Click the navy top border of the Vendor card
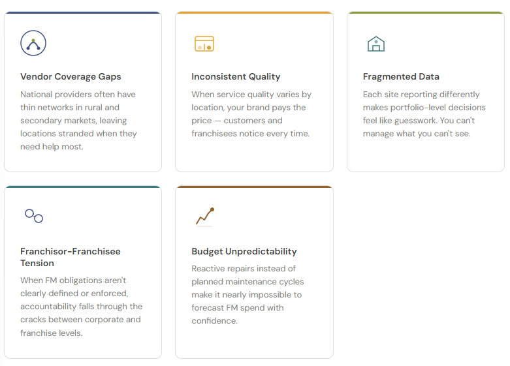Screen dimensions: 510x366 click(x=83, y=12)
